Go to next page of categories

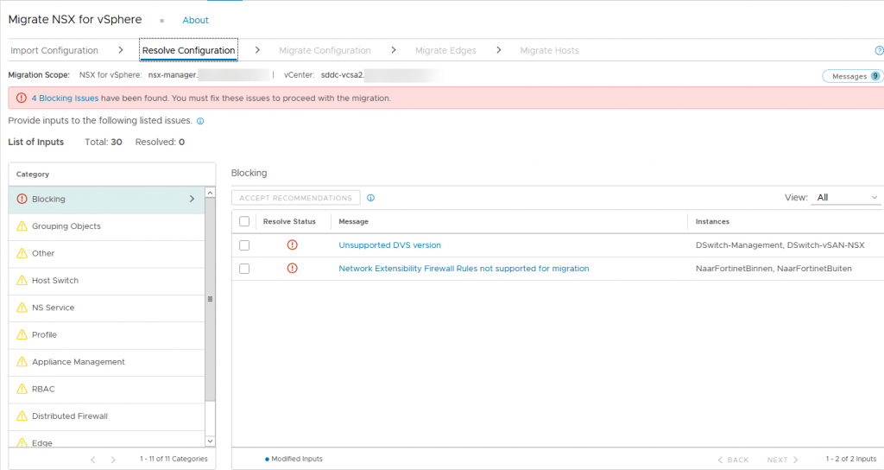113,460
